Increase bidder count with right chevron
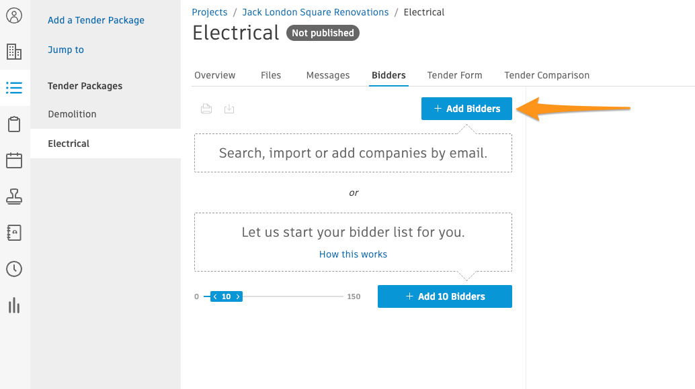Image resolution: width=695 pixels, height=389 pixels. (238, 296)
